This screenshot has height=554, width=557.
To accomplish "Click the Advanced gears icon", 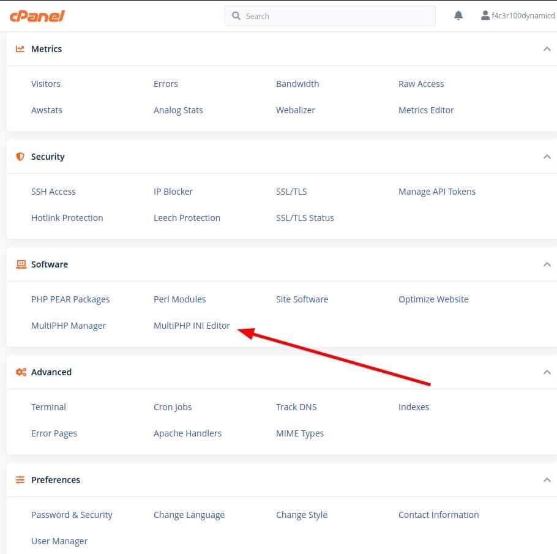I will (21, 372).
